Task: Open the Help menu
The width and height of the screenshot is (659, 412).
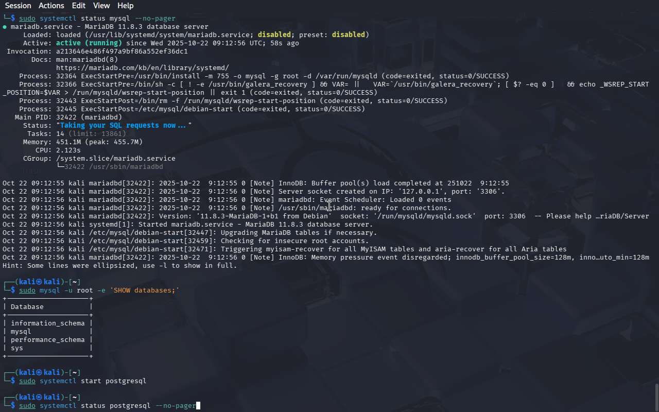Action: click(125, 6)
